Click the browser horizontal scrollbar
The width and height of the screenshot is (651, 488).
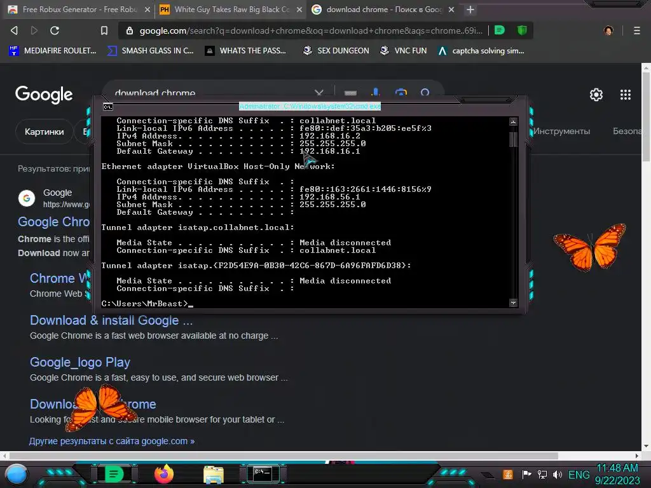283,456
